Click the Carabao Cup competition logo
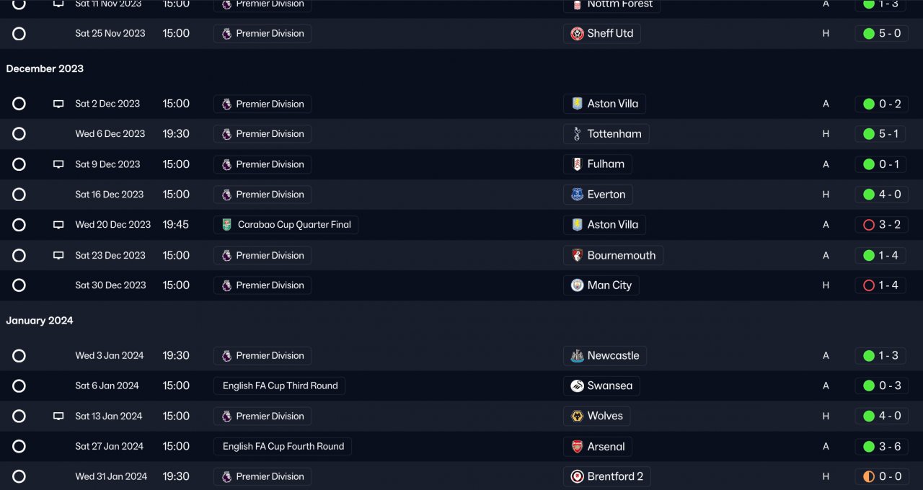This screenshot has width=923, height=490. pyautogui.click(x=227, y=225)
